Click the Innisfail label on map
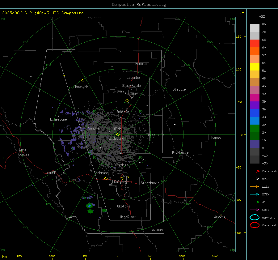The height and width of the screenshot is (260, 278). pos(124,112)
